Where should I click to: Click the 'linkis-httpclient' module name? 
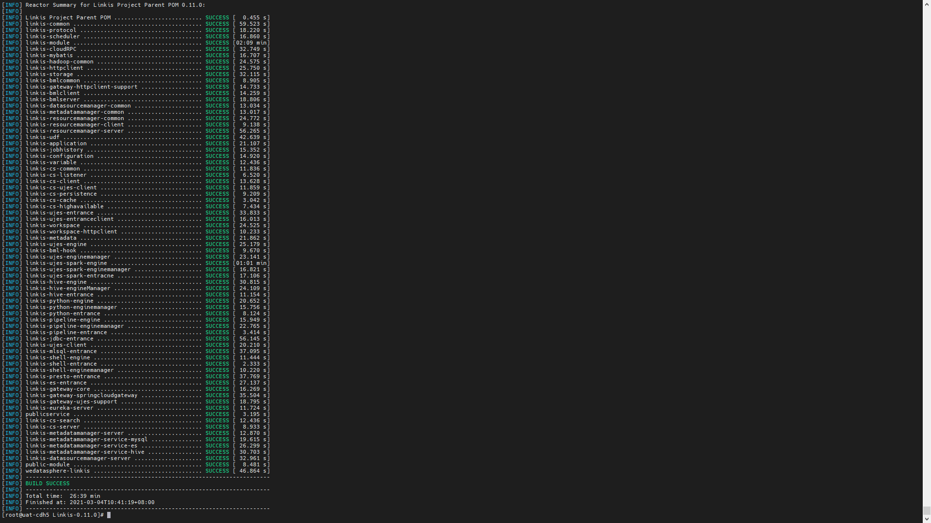click(54, 68)
